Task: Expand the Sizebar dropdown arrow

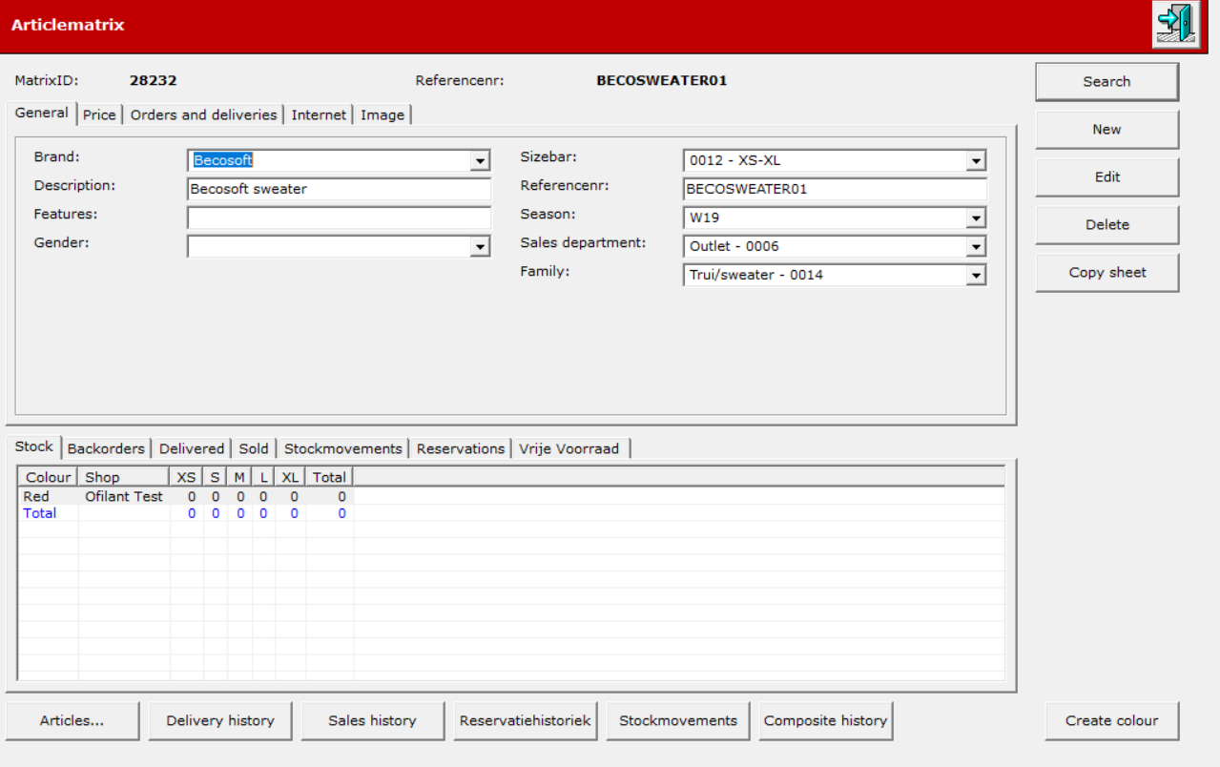Action: pyautogui.click(x=976, y=161)
